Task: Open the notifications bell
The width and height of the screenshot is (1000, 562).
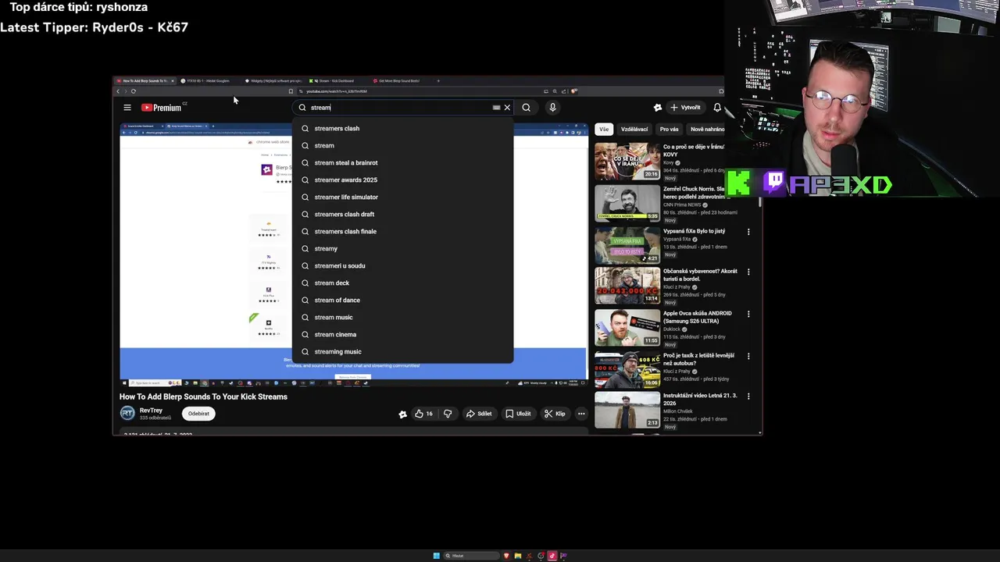Action: coord(717,108)
